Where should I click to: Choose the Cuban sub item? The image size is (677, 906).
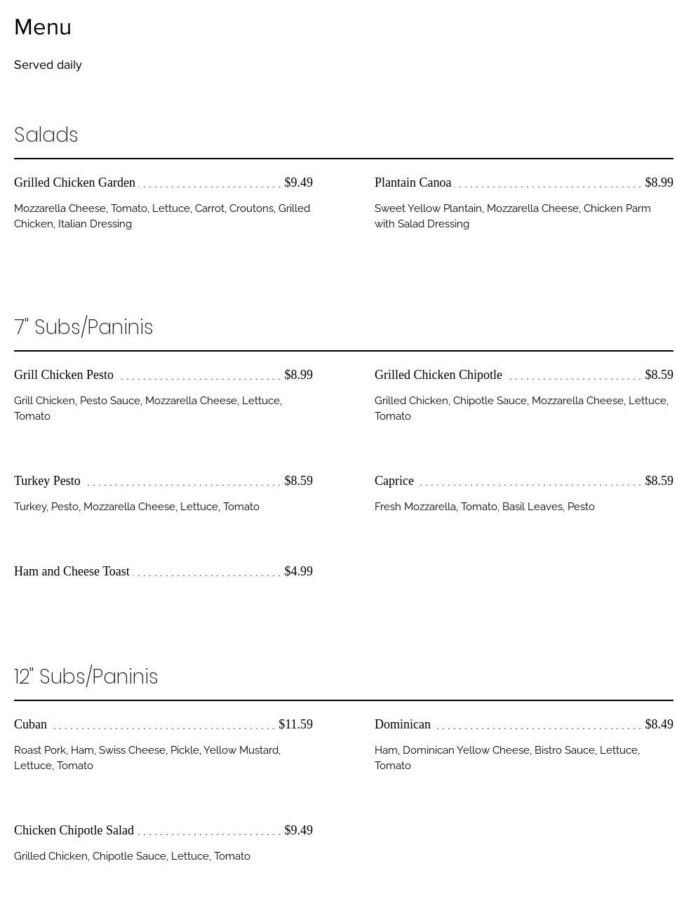click(30, 724)
